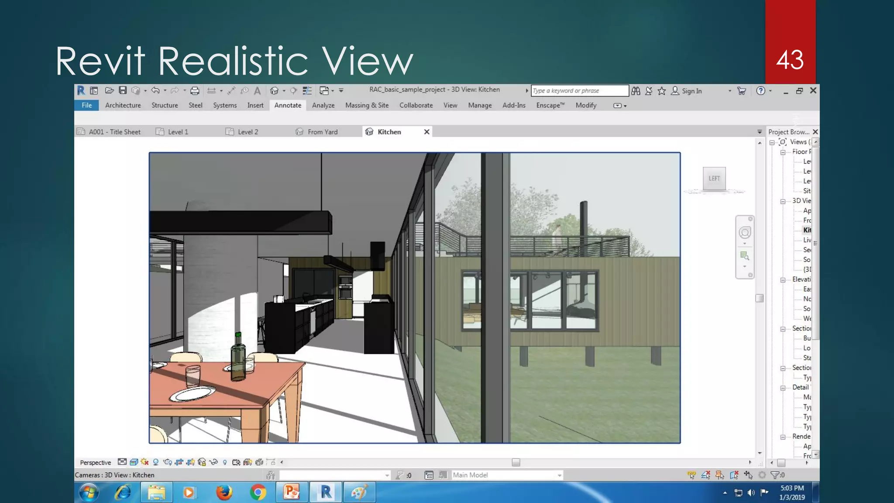894x503 pixels.
Task: Click the Rendering Dialog teapot icon
Action: (167, 462)
